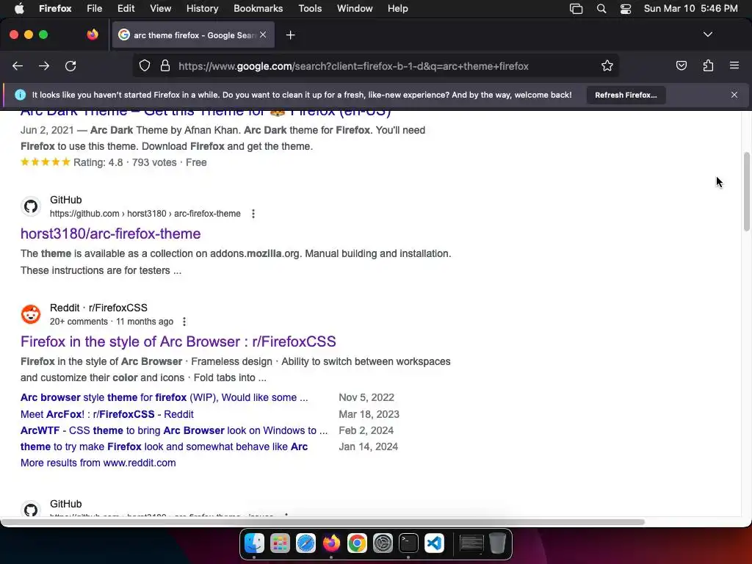Open Google Chrome from the Dock
The width and height of the screenshot is (752, 564).
click(x=357, y=543)
